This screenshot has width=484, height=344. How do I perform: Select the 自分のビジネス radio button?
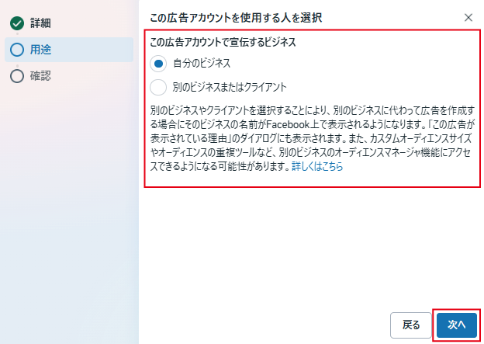pyautogui.click(x=158, y=64)
